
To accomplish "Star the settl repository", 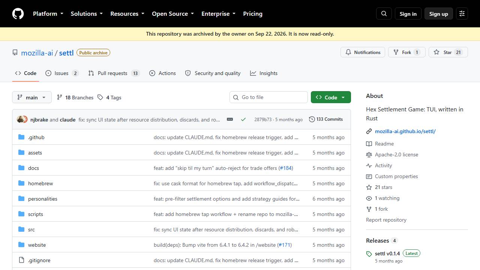I will pyautogui.click(x=448, y=52).
